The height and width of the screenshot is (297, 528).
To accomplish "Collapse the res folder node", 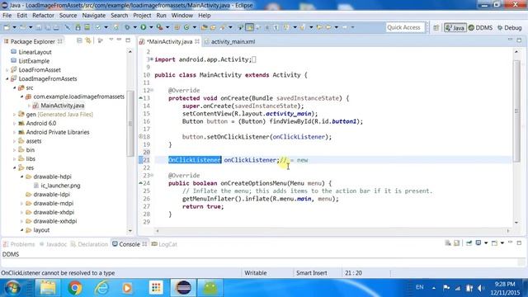I will coord(15,167).
